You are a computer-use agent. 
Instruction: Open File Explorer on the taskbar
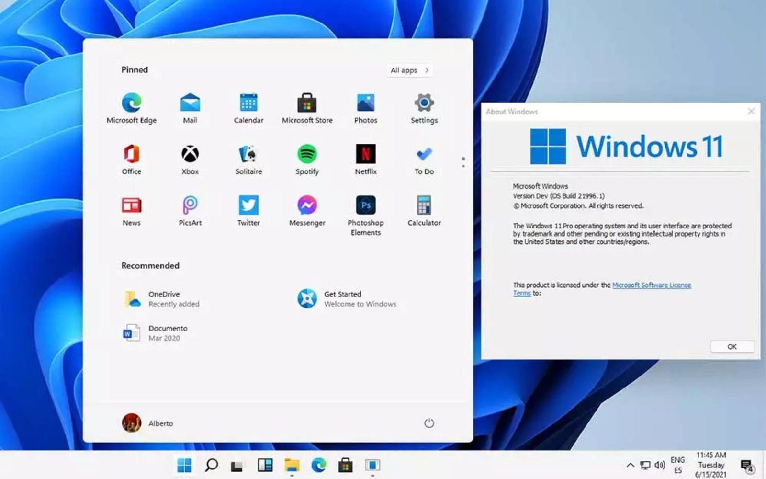coord(292,465)
